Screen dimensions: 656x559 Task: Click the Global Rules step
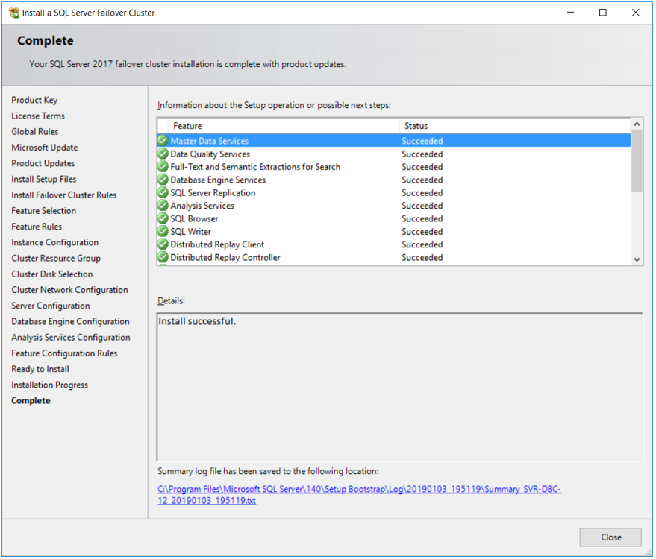point(35,132)
